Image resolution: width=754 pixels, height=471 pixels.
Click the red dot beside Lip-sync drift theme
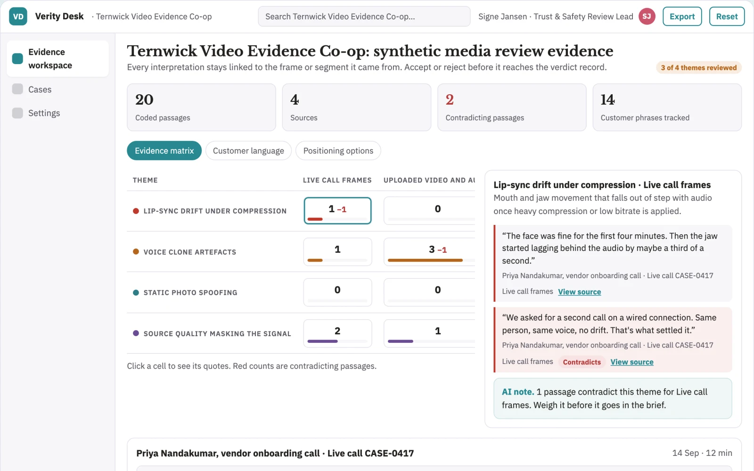tap(136, 211)
